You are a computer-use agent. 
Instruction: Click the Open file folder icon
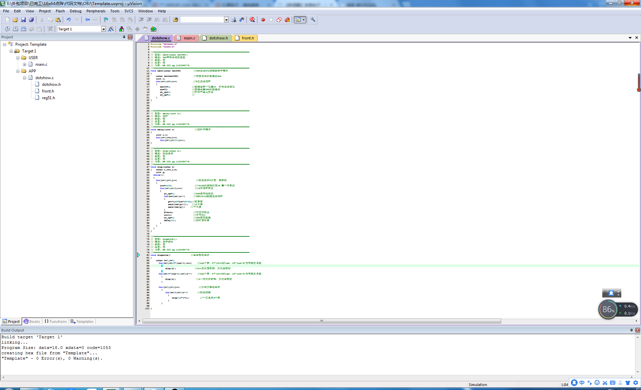click(15, 20)
